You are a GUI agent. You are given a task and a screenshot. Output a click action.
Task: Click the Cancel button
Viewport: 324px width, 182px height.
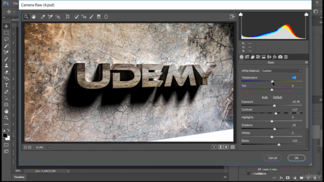(x=272, y=158)
